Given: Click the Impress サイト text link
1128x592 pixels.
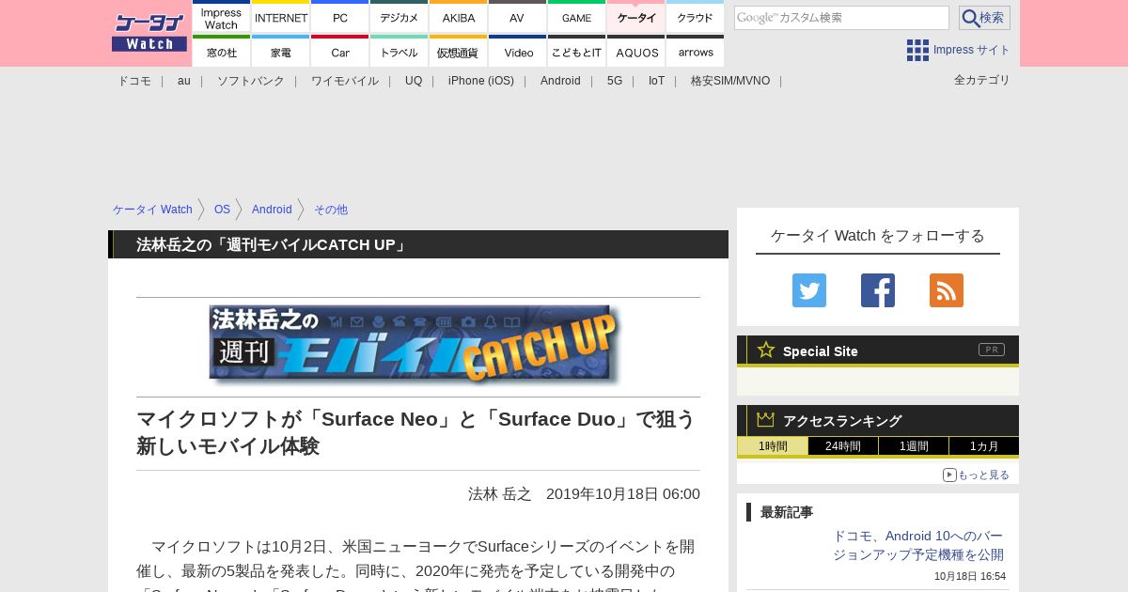Looking at the screenshot, I should tap(972, 50).
